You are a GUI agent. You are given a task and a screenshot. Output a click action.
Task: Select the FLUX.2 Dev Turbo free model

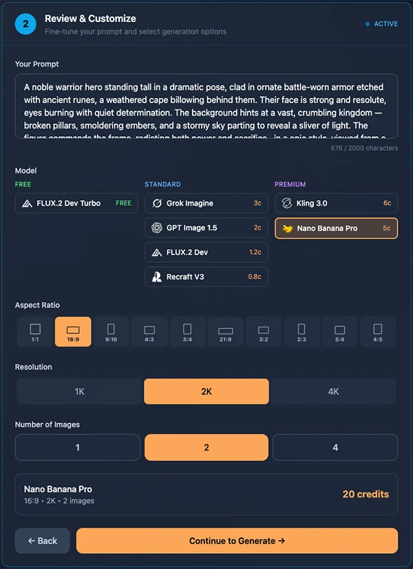pos(76,204)
